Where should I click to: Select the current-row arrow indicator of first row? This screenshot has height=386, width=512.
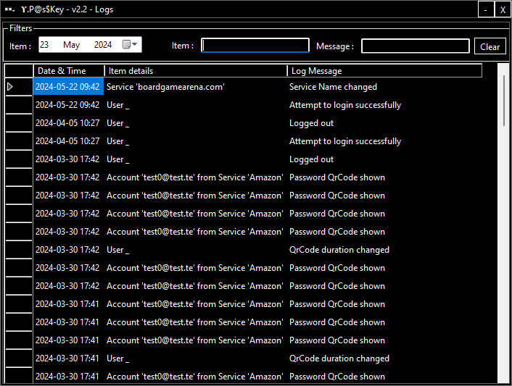click(11, 87)
